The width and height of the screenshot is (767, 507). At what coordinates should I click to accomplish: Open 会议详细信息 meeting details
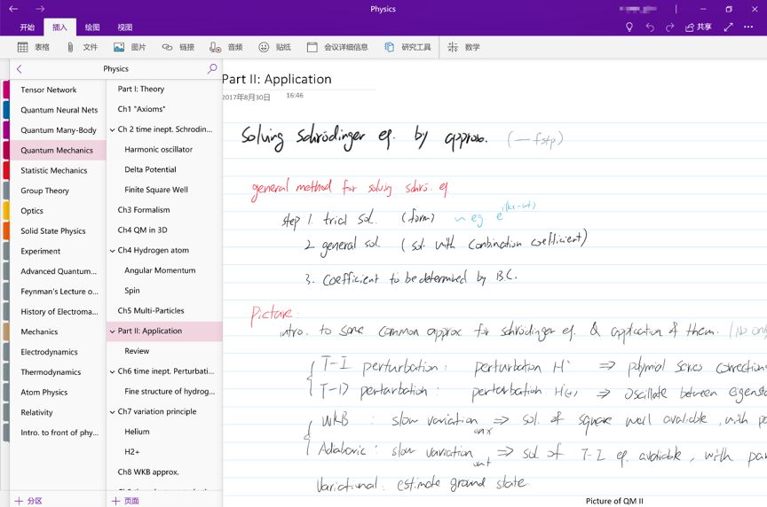coord(312,47)
